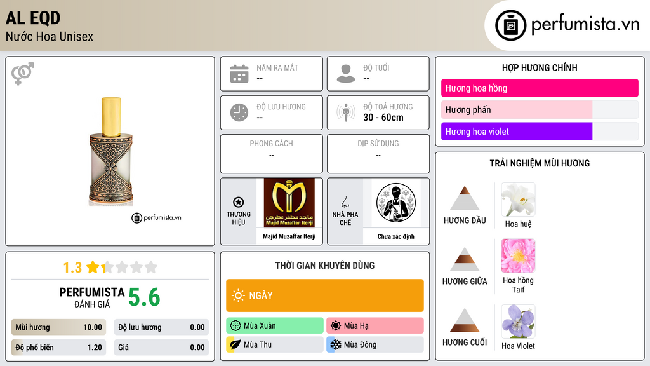Click the star badge Thương hiệu icon
This screenshot has width=650, height=366.
(x=239, y=202)
